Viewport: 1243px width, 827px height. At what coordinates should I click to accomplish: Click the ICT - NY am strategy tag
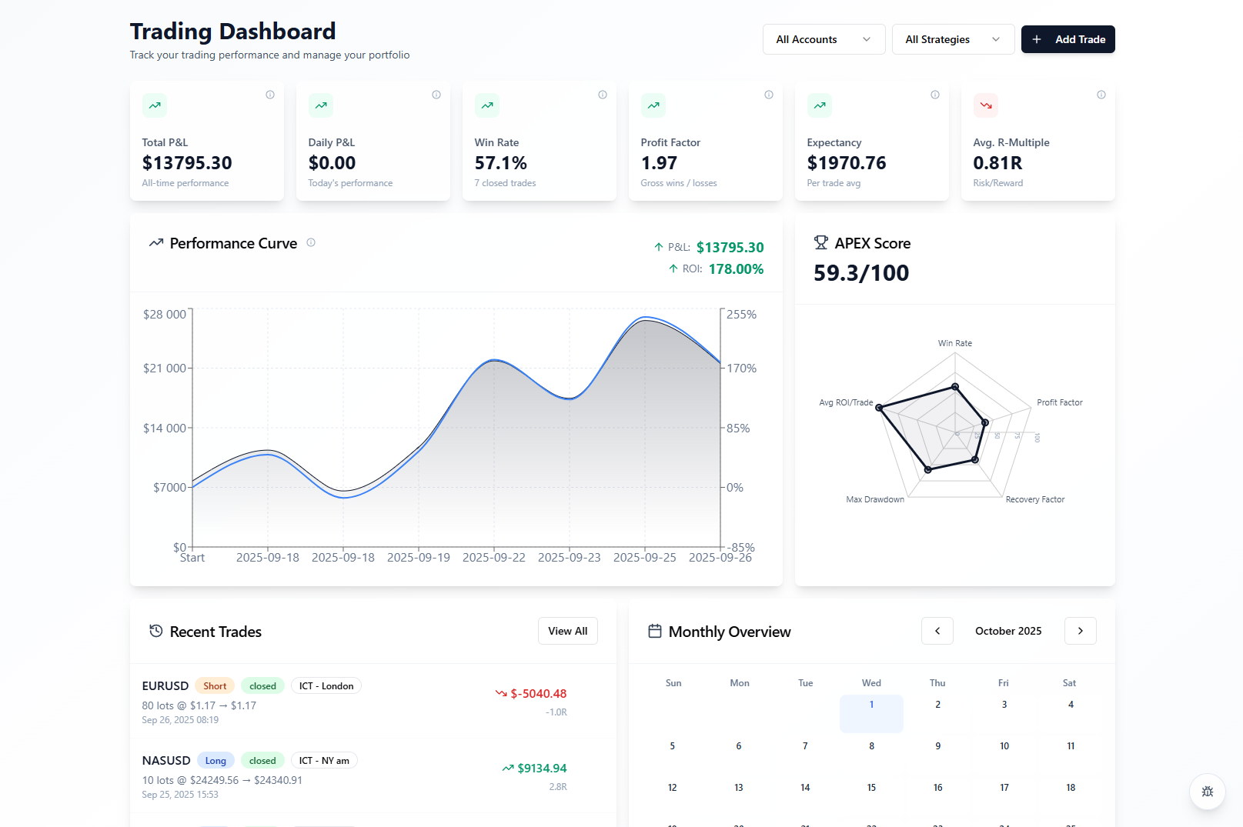324,761
